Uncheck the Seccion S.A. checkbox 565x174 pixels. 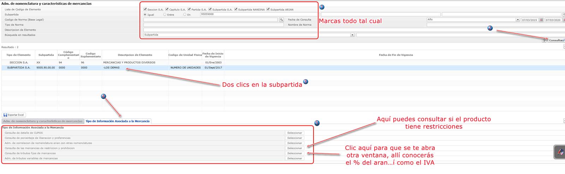point(145,9)
